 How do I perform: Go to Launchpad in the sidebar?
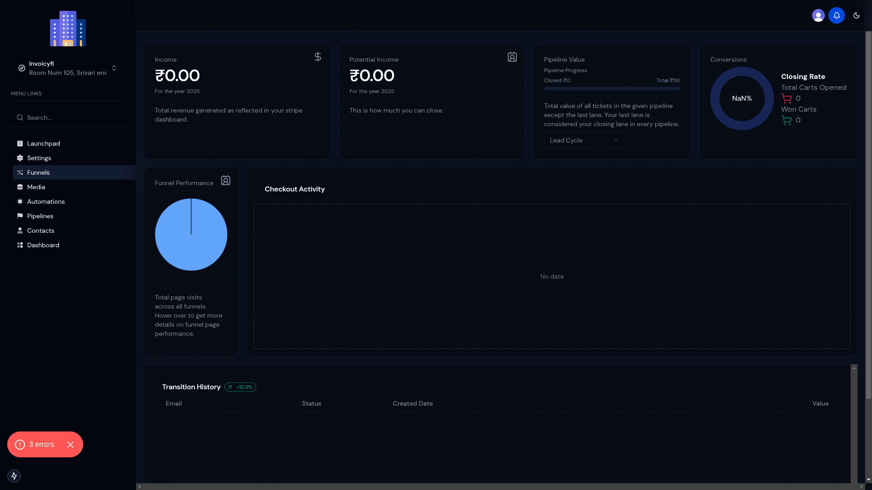pyautogui.click(x=44, y=143)
